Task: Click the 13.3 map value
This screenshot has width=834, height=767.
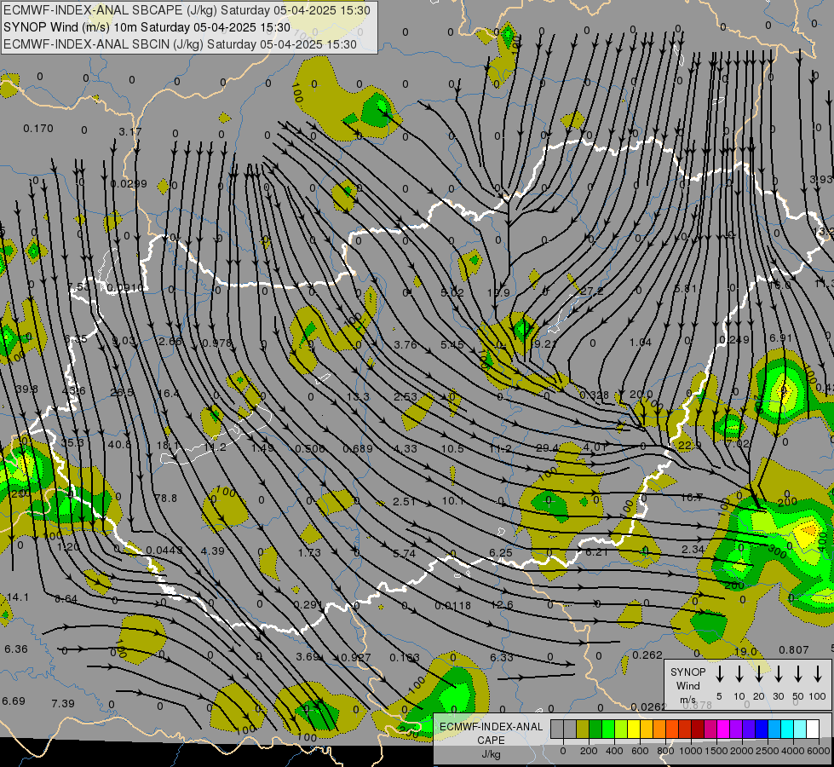Action: point(358,396)
